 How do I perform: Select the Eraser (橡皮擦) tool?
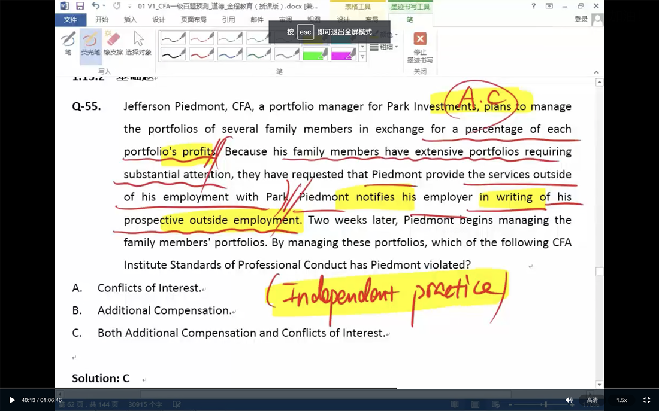[x=113, y=44]
